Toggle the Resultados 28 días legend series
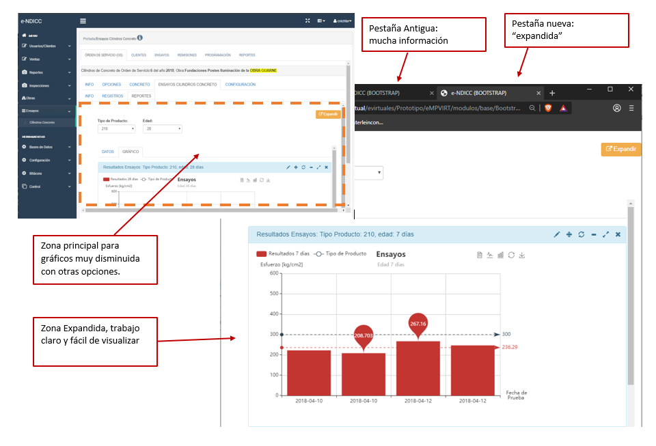 pos(120,179)
